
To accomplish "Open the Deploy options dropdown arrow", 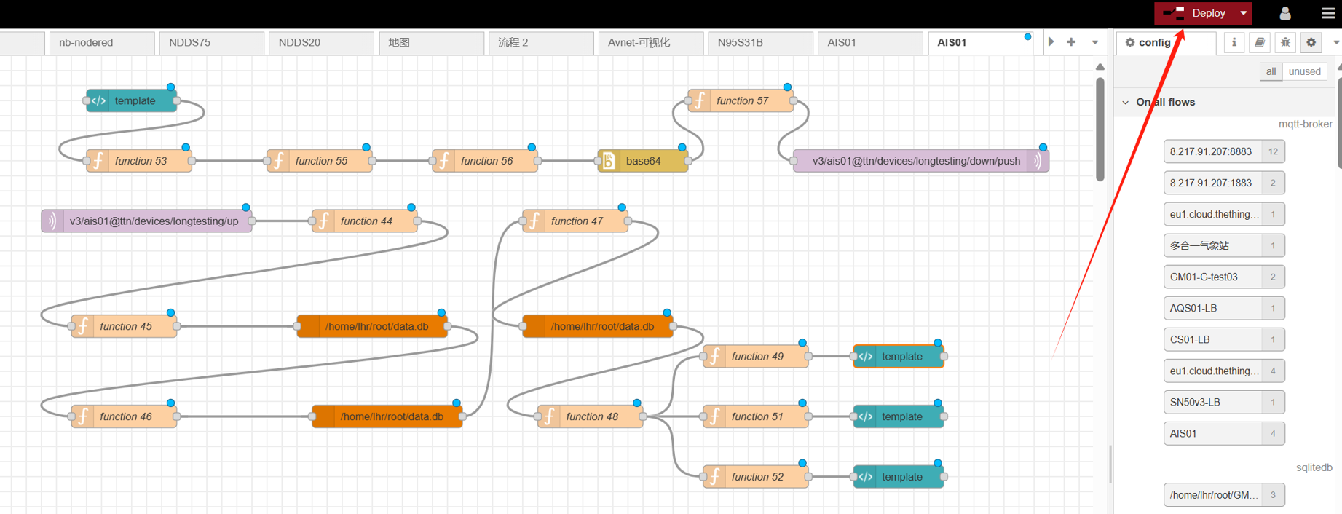I will [x=1244, y=13].
